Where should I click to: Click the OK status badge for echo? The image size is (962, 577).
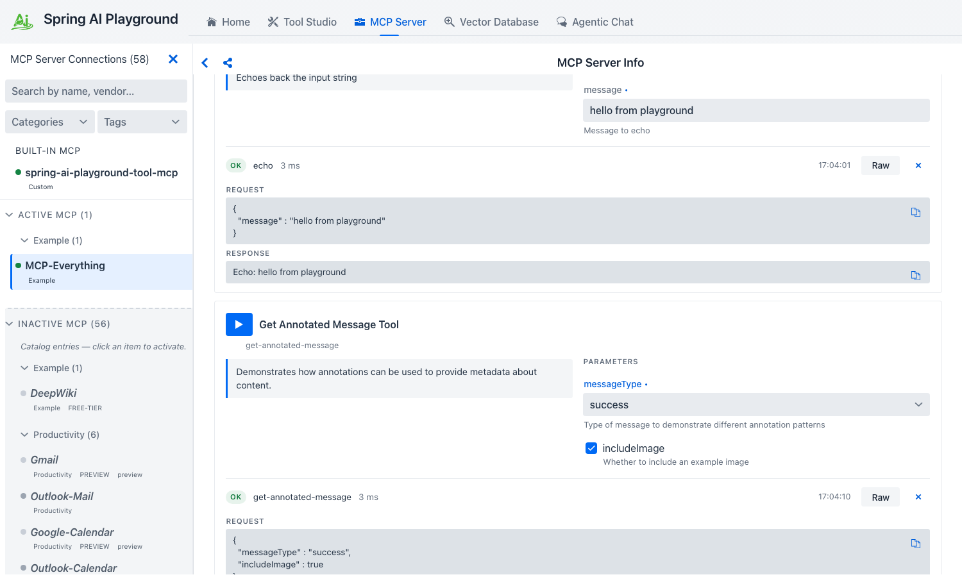(236, 165)
